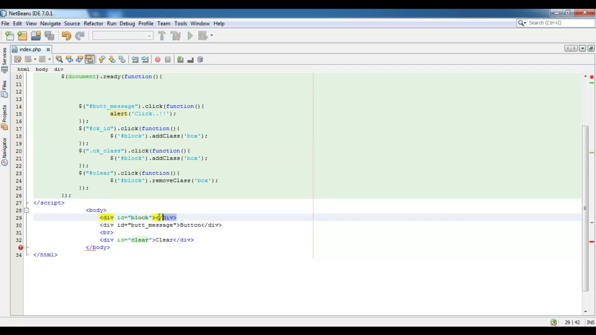Open the Files side panel
The height and width of the screenshot is (335, 596).
[x=4, y=88]
